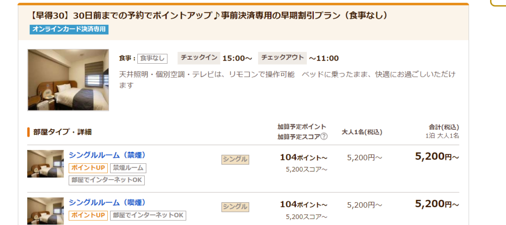The image size is (506, 225).
Task: Click ポイントUP tag on the 喫煙 room
Action: (x=87, y=215)
